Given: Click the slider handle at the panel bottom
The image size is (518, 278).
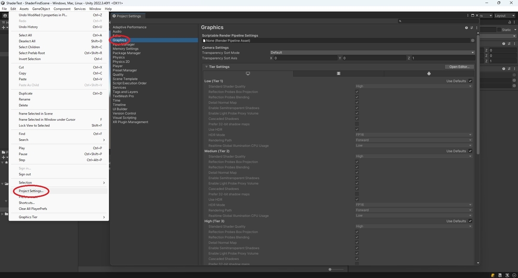Looking at the screenshot, I should [x=330, y=269].
